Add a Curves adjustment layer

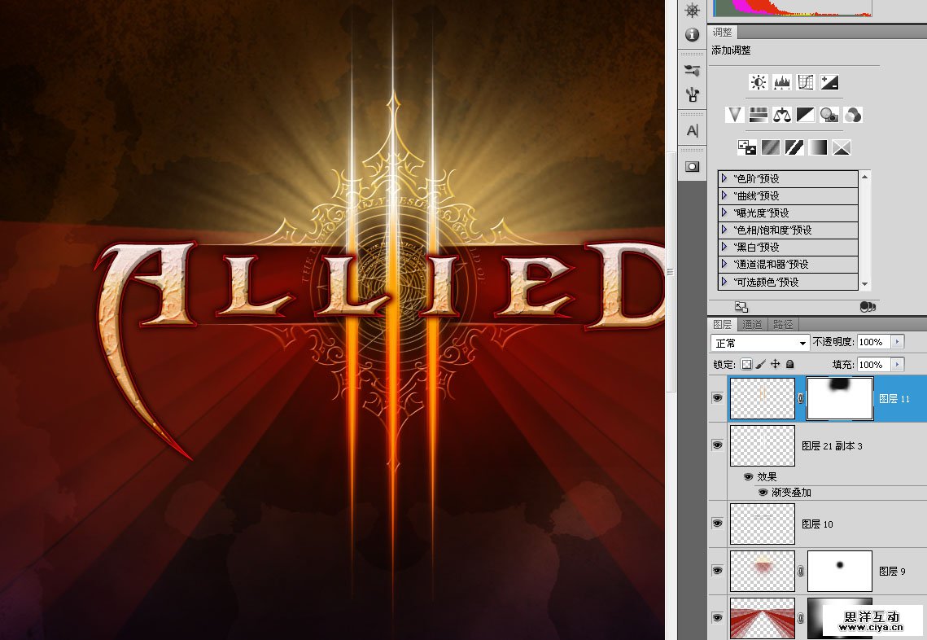(x=806, y=82)
